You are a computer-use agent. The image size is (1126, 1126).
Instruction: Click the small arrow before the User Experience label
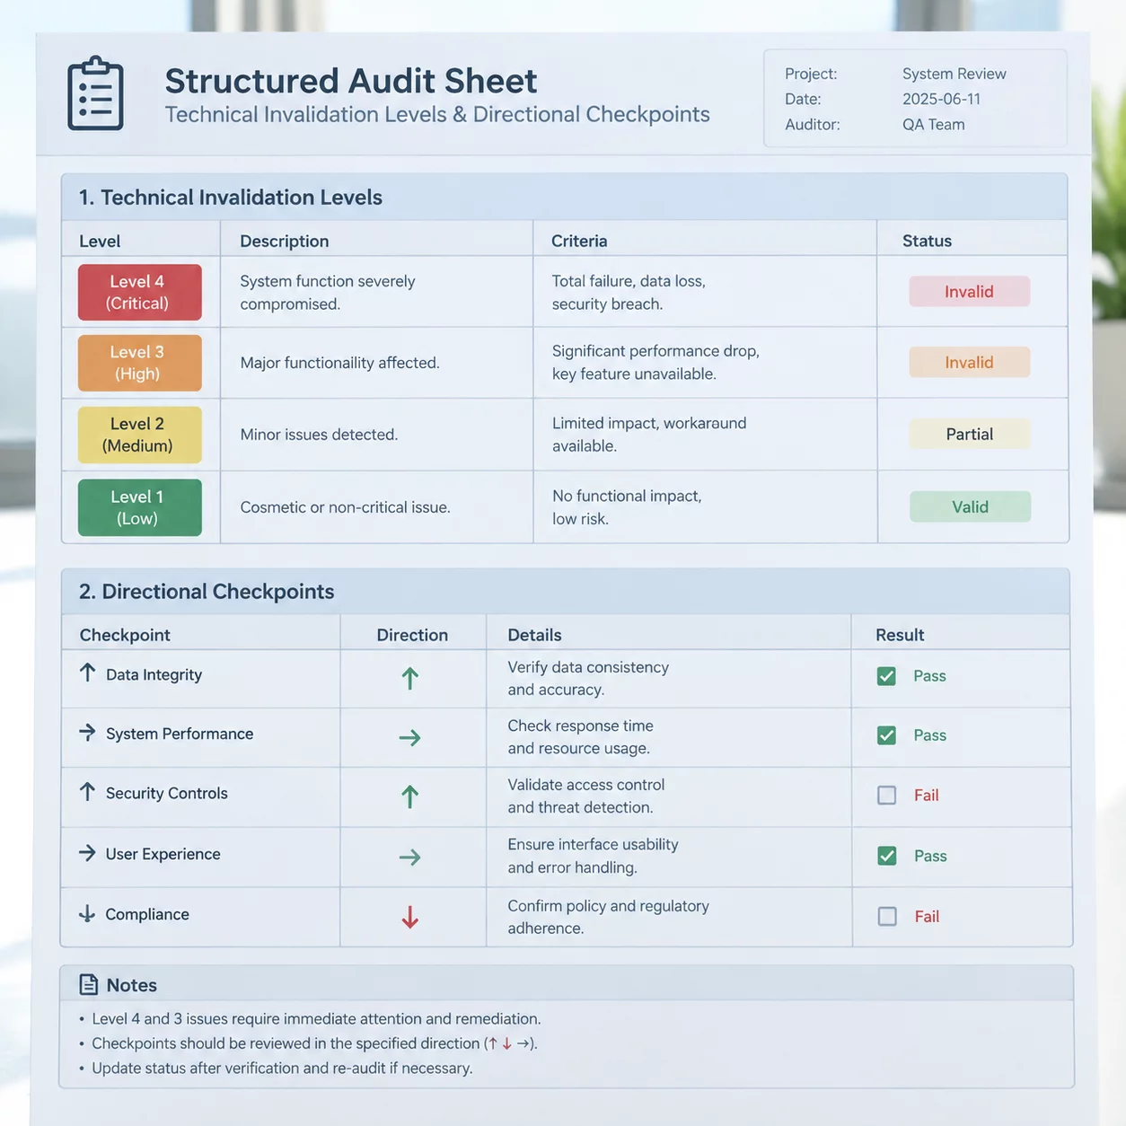(87, 852)
